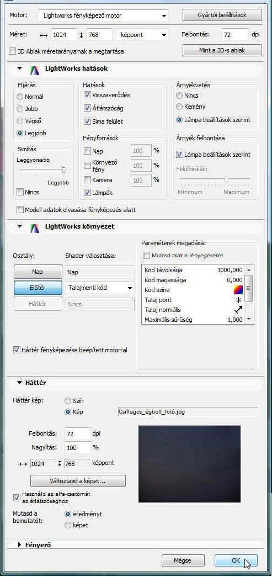Image resolution: width=272 pixels, height=577 pixels.
Task: Select the Jobb eljárás radio button
Action: [20, 109]
